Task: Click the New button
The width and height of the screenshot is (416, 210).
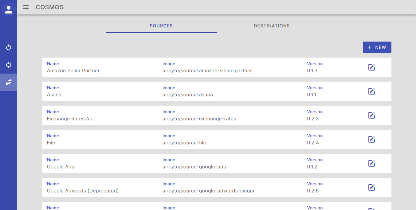Action: point(377,47)
